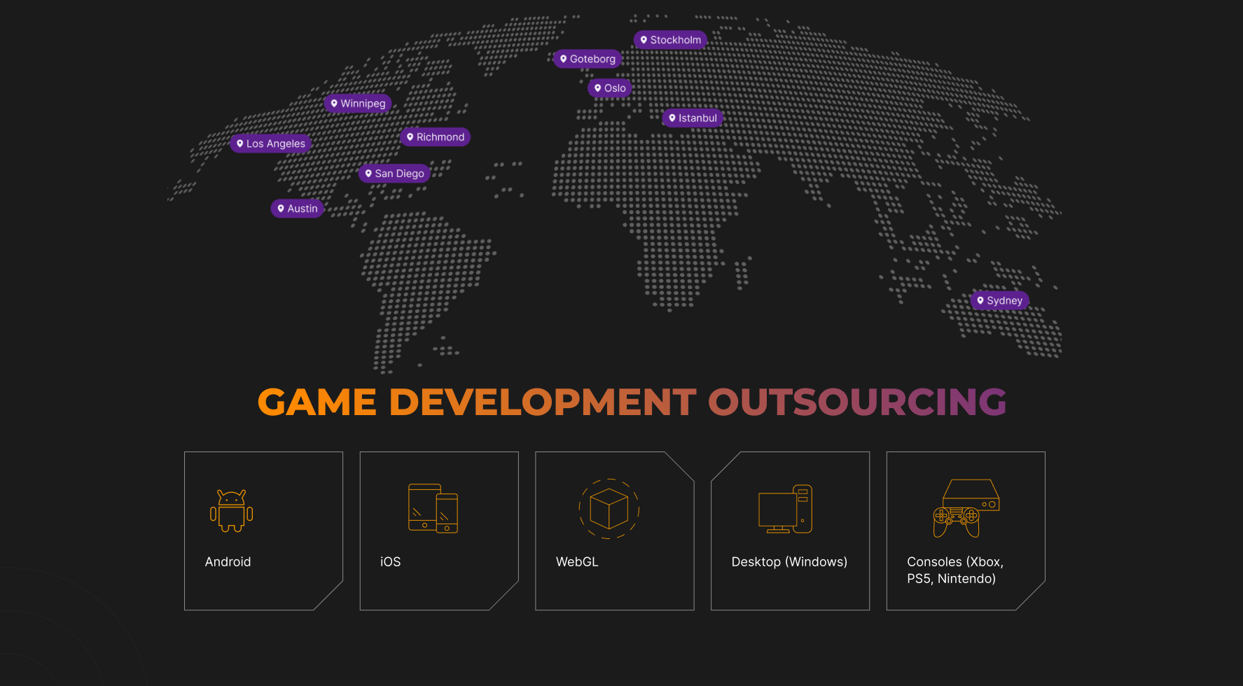Open the Los Angeles map label
1243x686 pixels.
pyautogui.click(x=271, y=143)
